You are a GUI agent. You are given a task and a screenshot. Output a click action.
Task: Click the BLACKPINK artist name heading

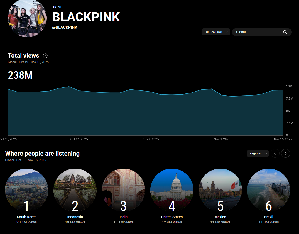[86, 17]
